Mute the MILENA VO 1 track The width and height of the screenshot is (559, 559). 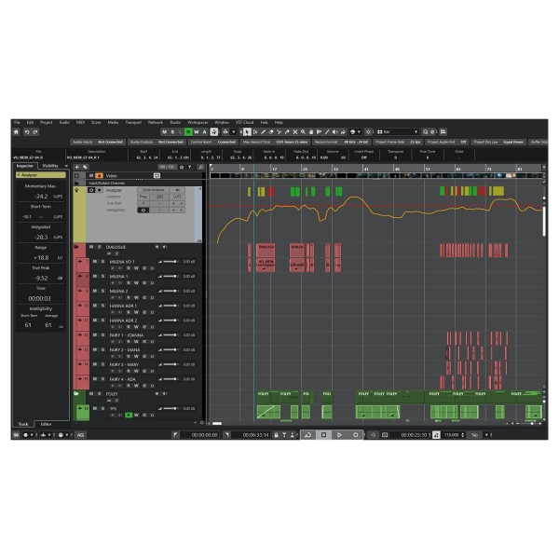[x=95, y=262]
